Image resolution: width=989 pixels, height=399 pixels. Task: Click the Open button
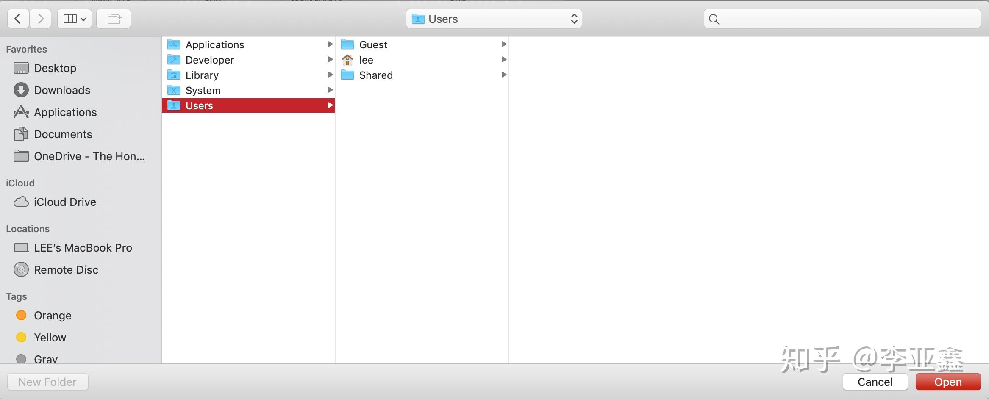pyautogui.click(x=947, y=381)
